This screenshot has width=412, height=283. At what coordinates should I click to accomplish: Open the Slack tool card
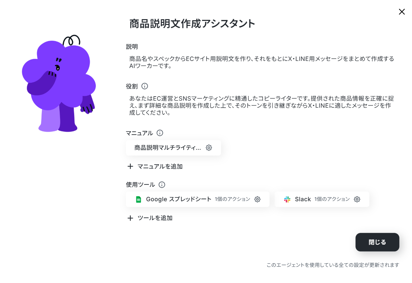coord(322,199)
